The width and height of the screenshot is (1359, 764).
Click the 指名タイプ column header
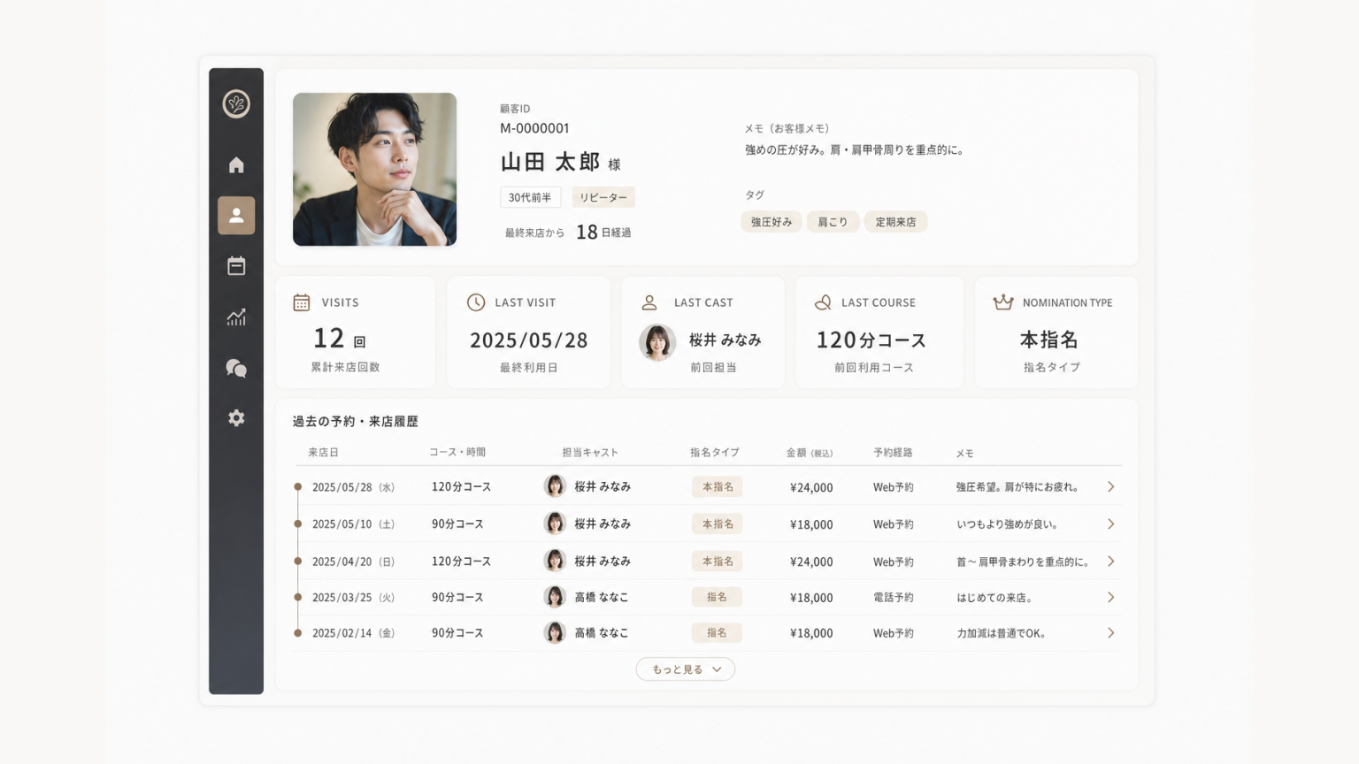(x=715, y=453)
